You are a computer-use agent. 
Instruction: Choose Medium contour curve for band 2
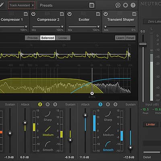pos(48,131)
